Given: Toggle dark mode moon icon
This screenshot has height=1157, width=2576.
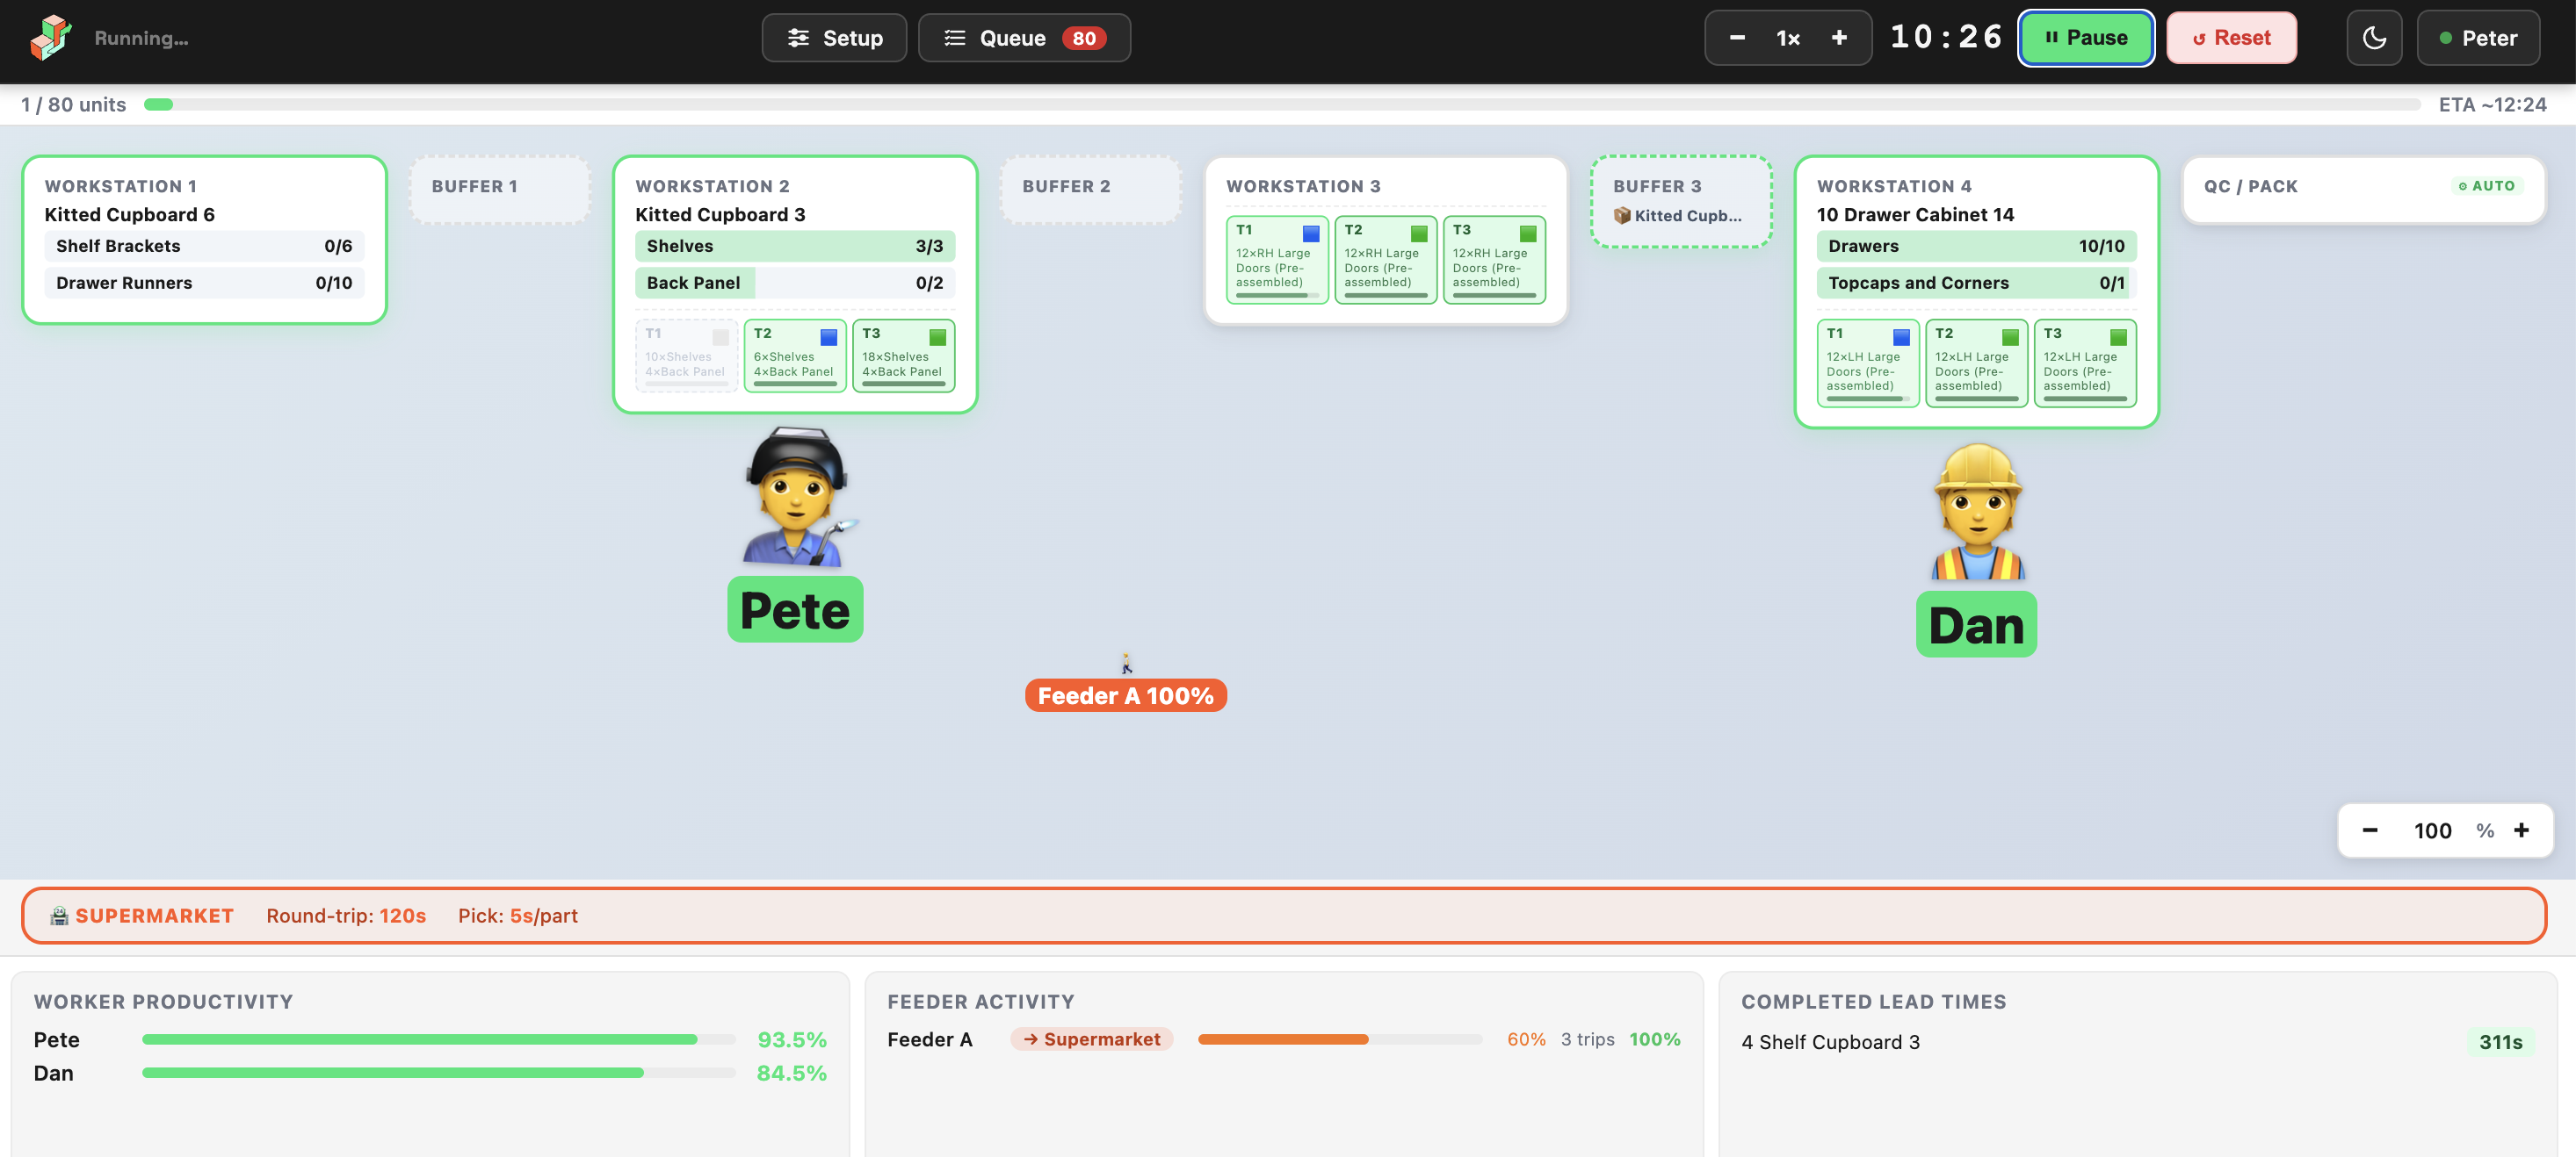Looking at the screenshot, I should (x=2373, y=38).
